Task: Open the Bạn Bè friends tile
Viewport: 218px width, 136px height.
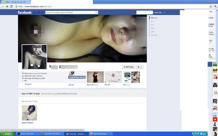Action: 77,77
